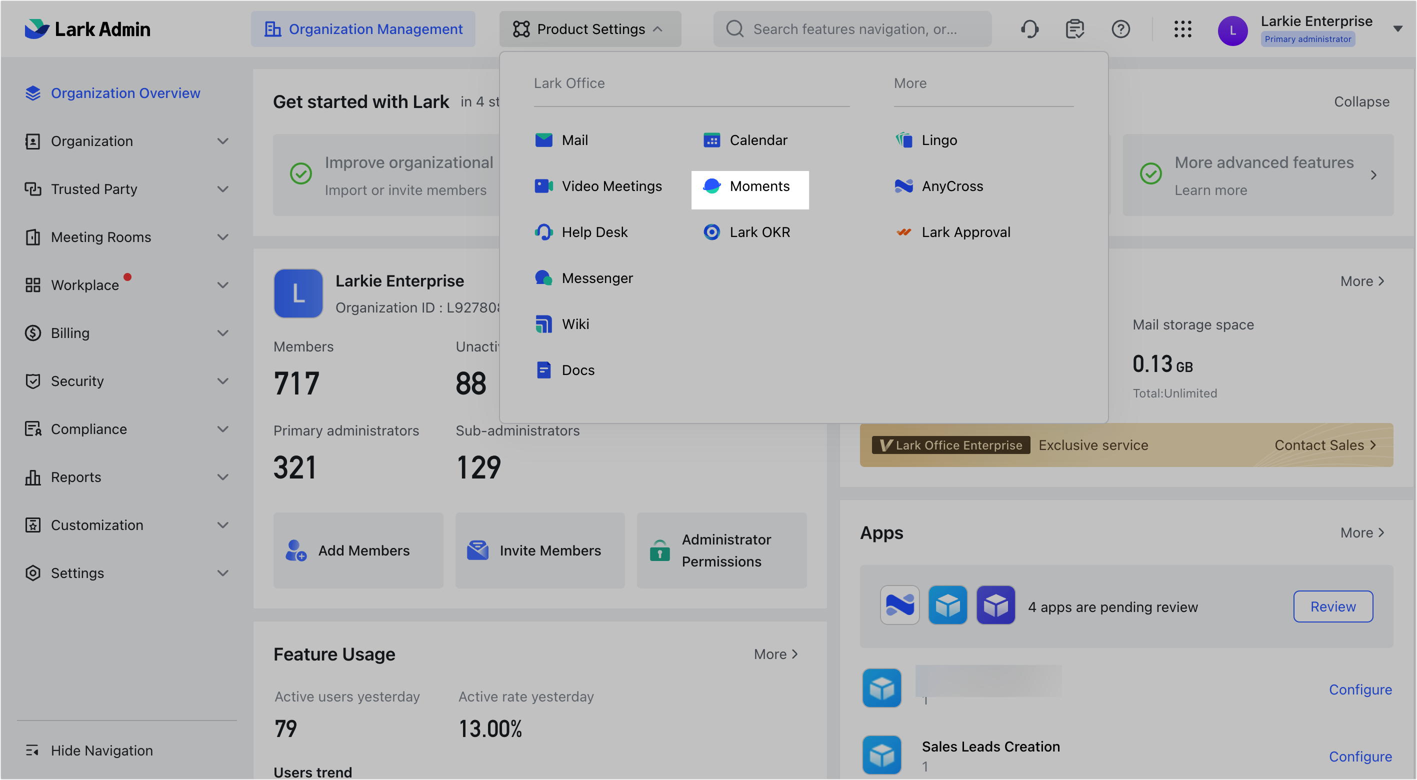Click the AnyCross icon
Image resolution: width=1417 pixels, height=780 pixels.
[x=903, y=186]
